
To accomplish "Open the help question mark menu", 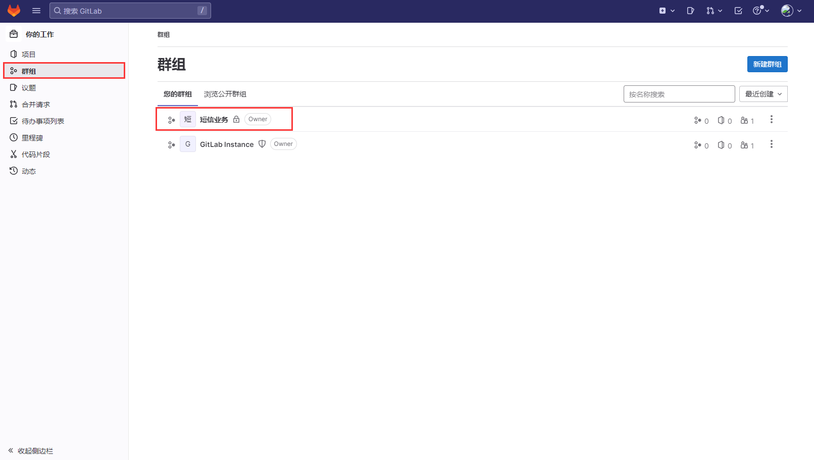I will 760,11.
